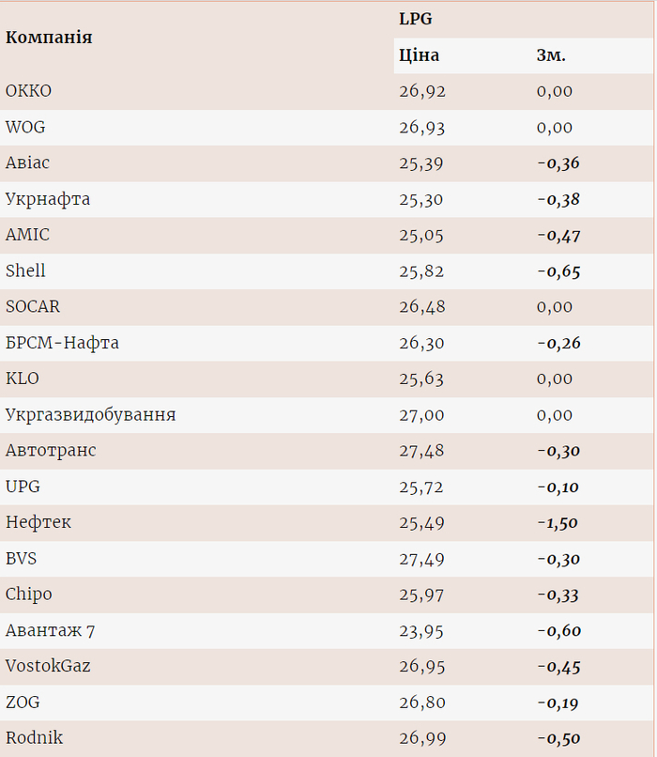Click БРСМ-Нафта company name

click(x=62, y=343)
